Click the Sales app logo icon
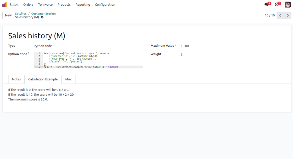The height and width of the screenshot is (159, 293). click(x=5, y=5)
